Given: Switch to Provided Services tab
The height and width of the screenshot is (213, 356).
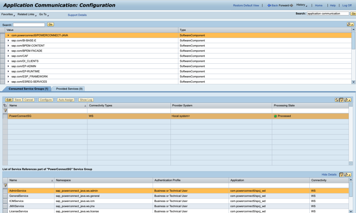Looking at the screenshot, I should [x=69, y=89].
